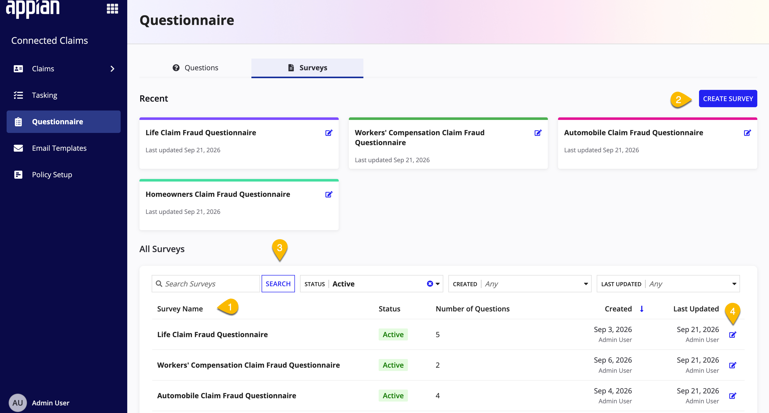Click Sep 6, 2026 created date

[613, 360]
